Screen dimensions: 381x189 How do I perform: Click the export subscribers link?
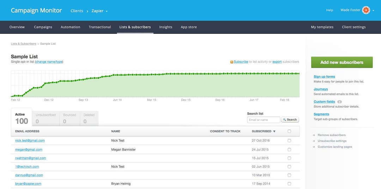point(277,62)
